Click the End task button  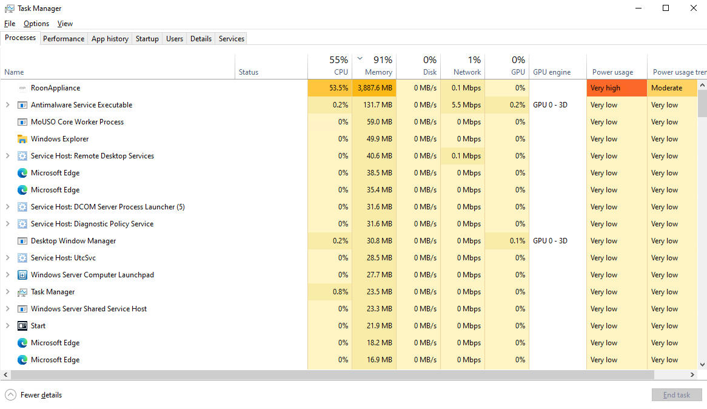(676, 395)
